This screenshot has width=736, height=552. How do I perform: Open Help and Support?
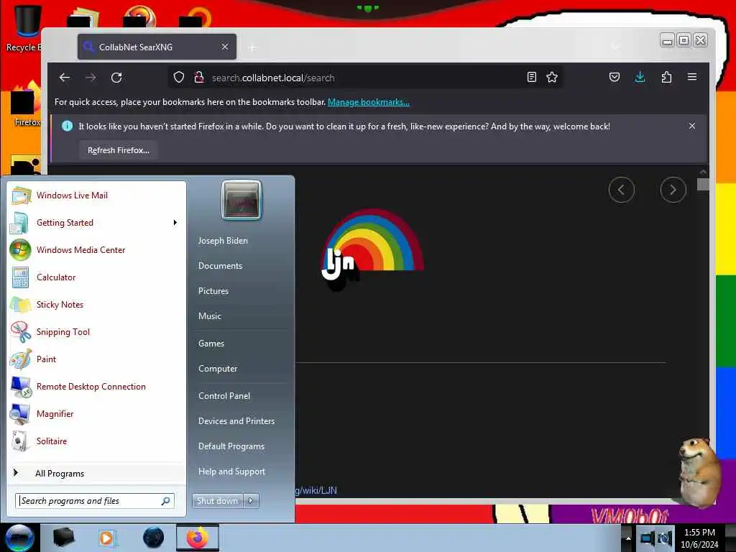pyautogui.click(x=232, y=471)
